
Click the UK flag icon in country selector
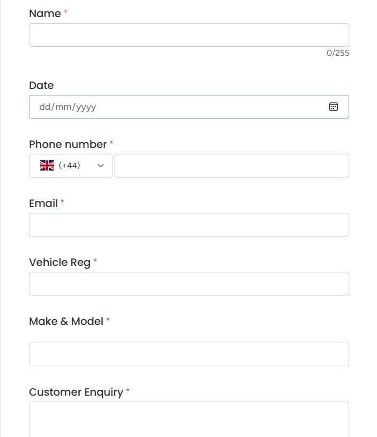pyautogui.click(x=47, y=166)
